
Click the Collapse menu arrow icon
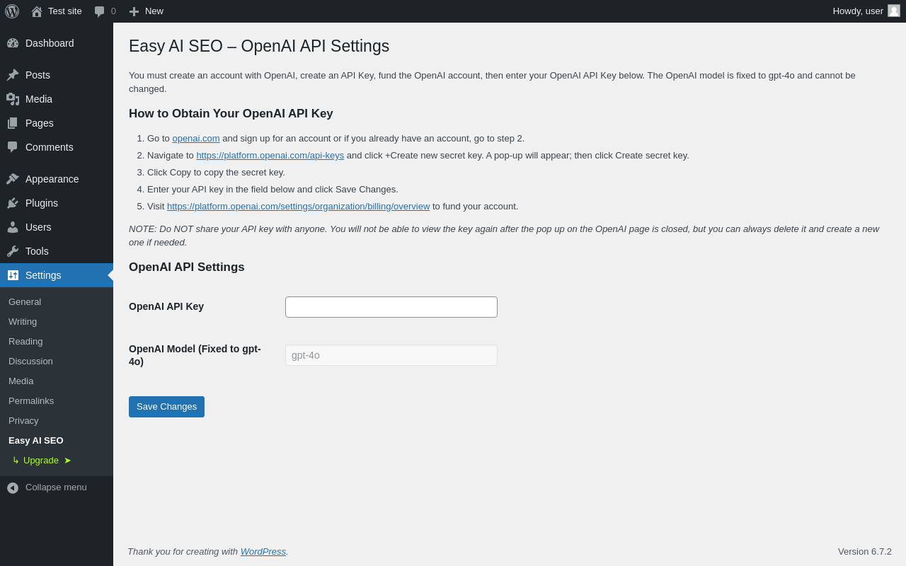click(x=13, y=487)
